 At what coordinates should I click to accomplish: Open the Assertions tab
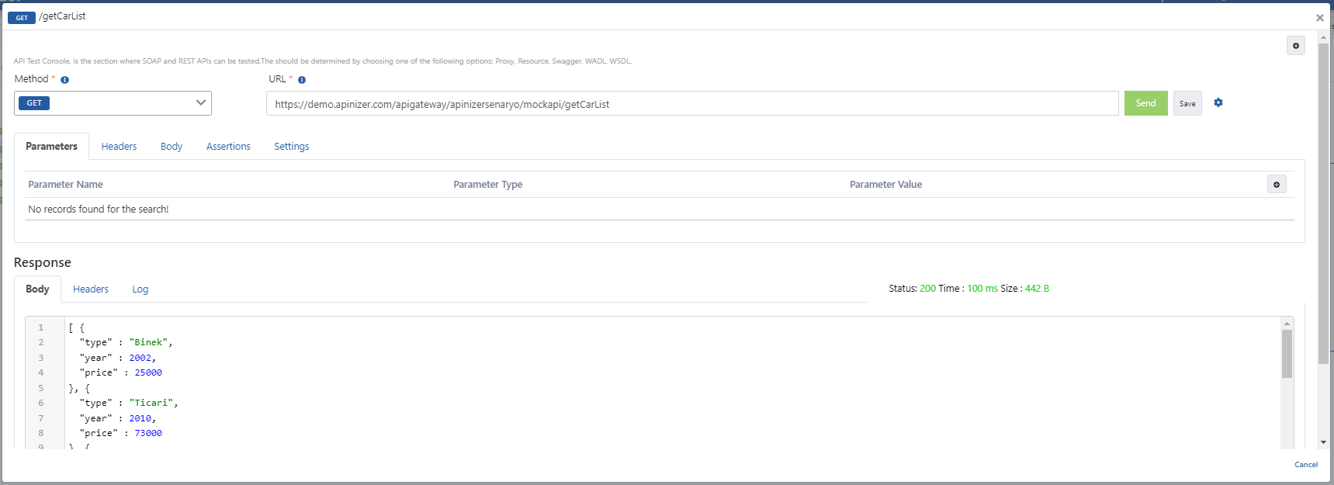click(228, 146)
